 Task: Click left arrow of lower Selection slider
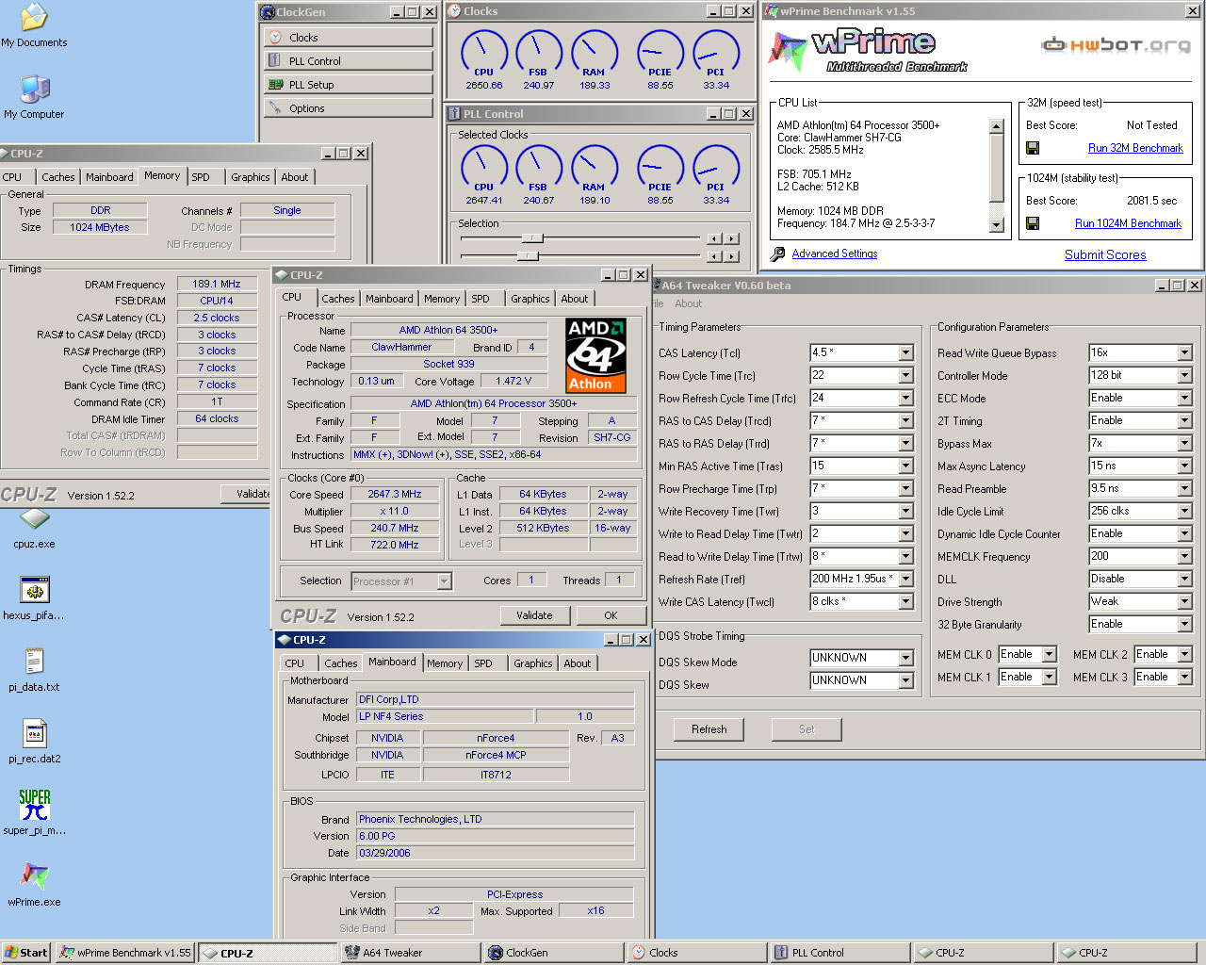click(x=713, y=256)
